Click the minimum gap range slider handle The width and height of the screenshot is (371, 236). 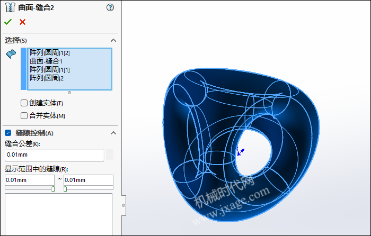(53, 189)
